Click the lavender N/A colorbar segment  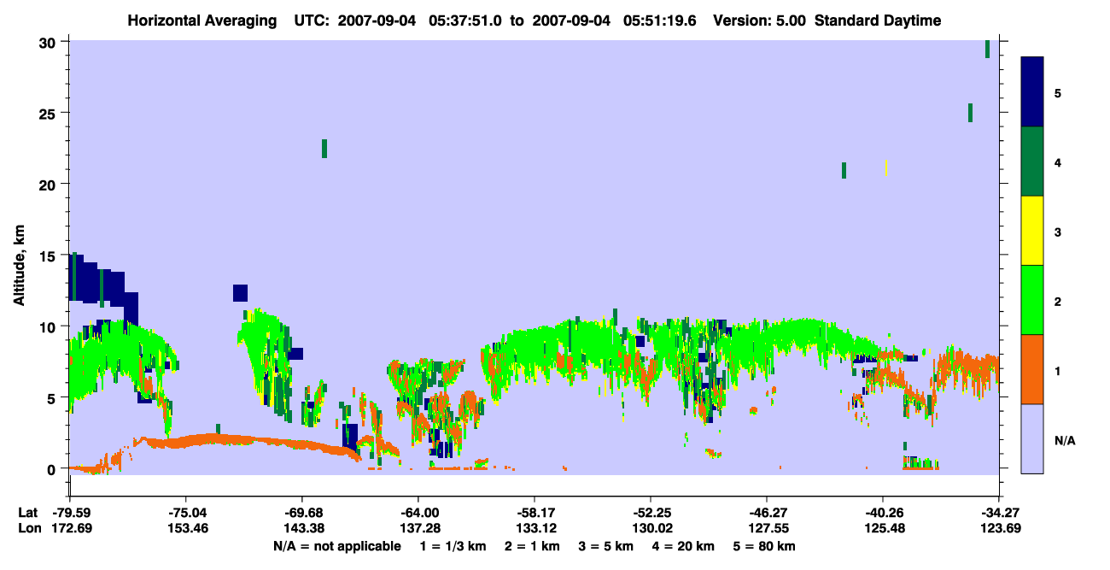[x=1032, y=438]
